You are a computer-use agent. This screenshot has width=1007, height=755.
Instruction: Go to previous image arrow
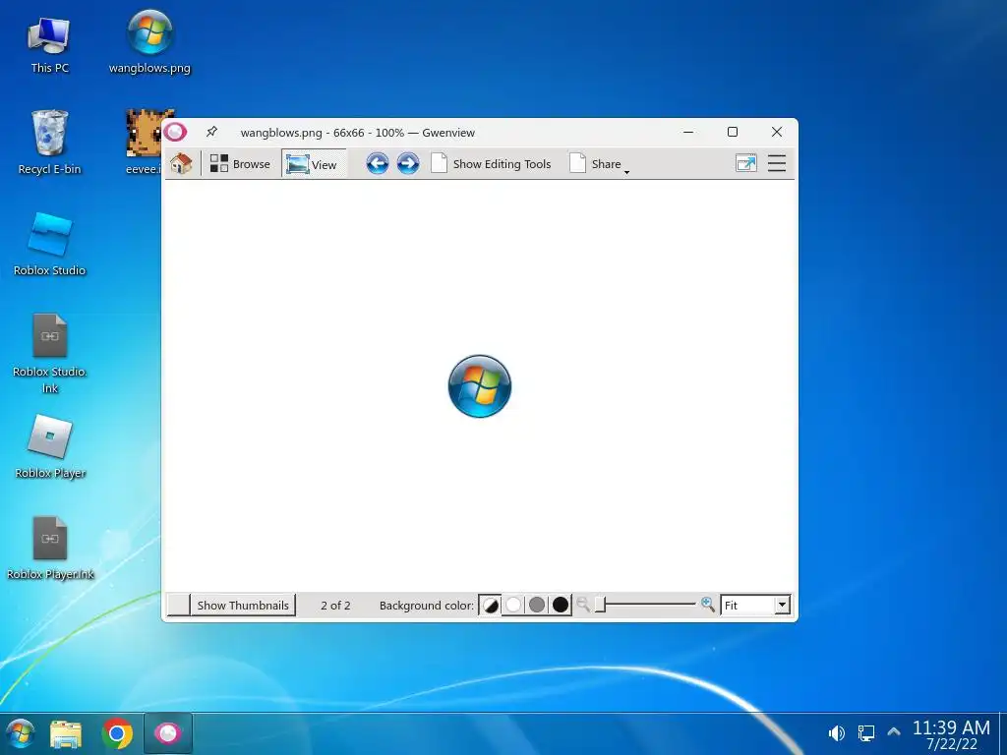tap(378, 164)
